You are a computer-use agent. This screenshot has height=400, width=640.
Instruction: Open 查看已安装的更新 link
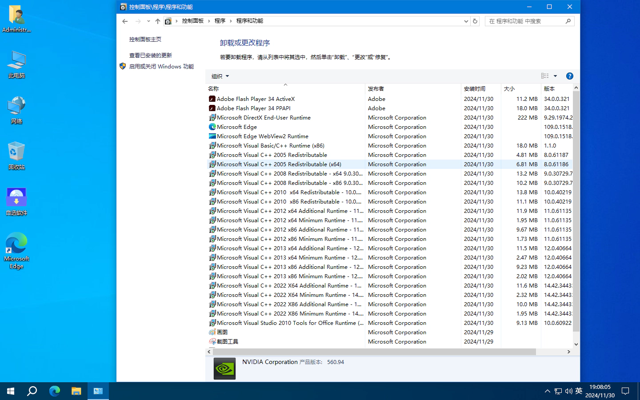(151, 56)
